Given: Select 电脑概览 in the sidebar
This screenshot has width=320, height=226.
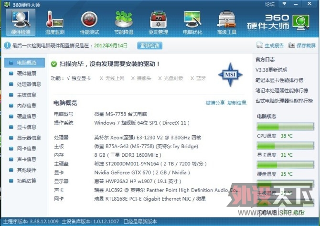Looking at the screenshot, I should [x=24, y=63].
